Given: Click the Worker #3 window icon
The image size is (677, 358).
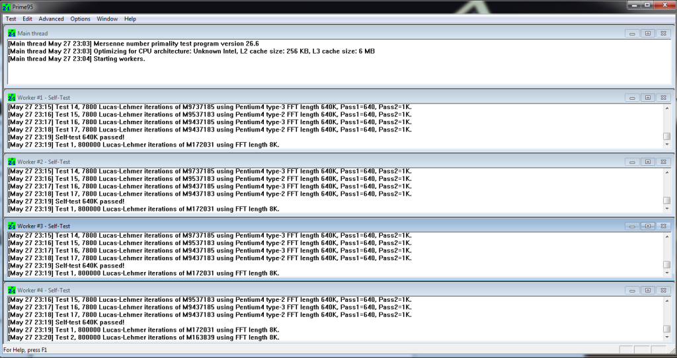Looking at the screenshot, I should coord(11,226).
